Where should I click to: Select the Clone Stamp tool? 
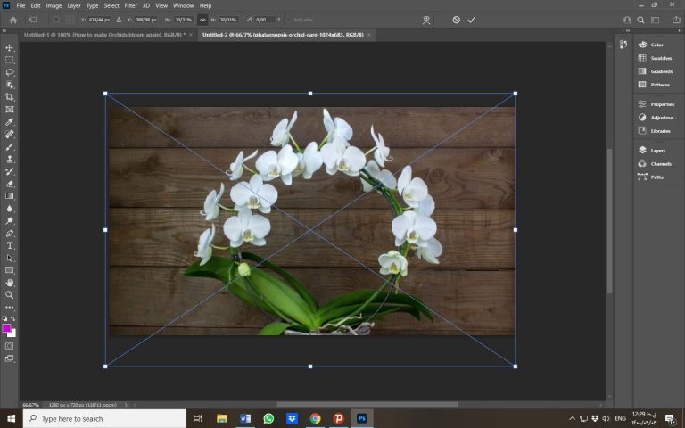point(10,159)
